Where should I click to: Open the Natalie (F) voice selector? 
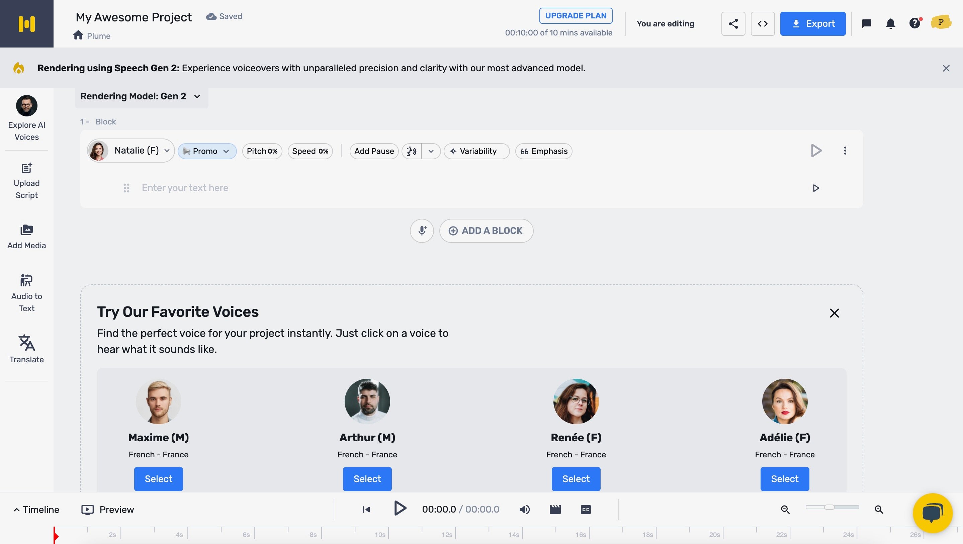130,151
